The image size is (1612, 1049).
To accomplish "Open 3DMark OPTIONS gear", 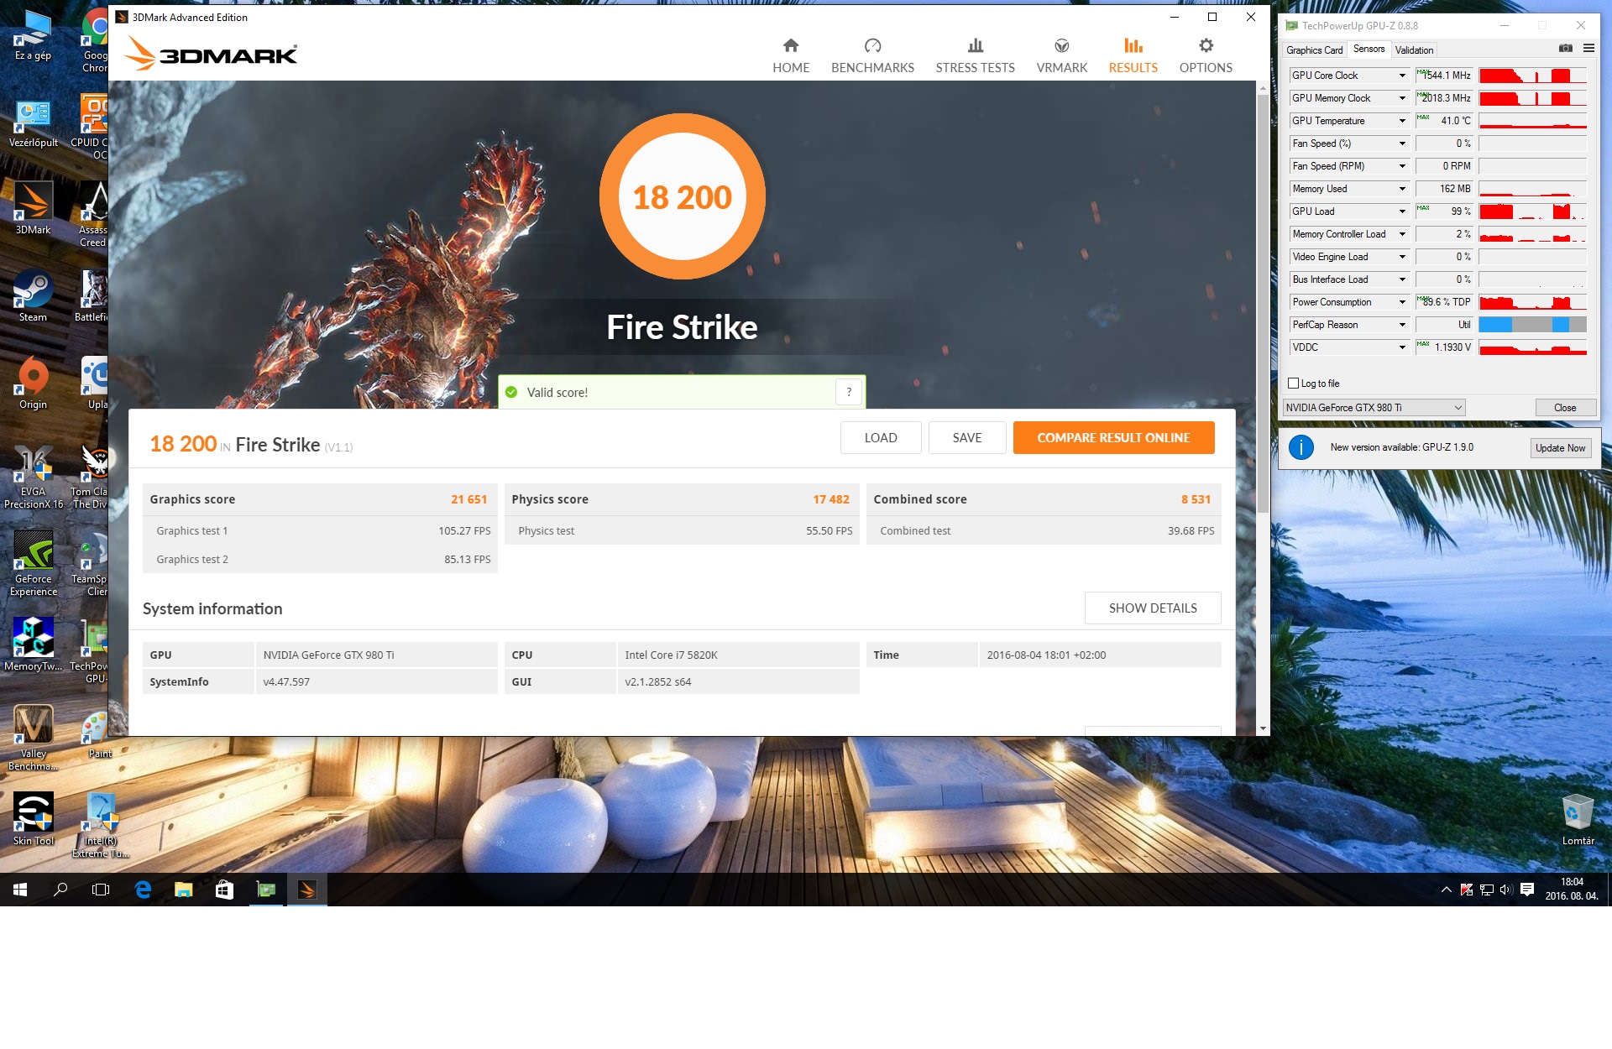I will click(x=1206, y=55).
